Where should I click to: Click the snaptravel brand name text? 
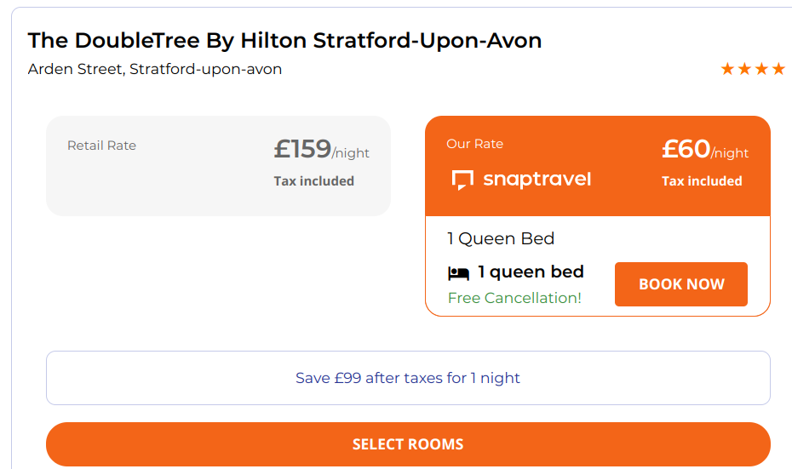point(537,180)
